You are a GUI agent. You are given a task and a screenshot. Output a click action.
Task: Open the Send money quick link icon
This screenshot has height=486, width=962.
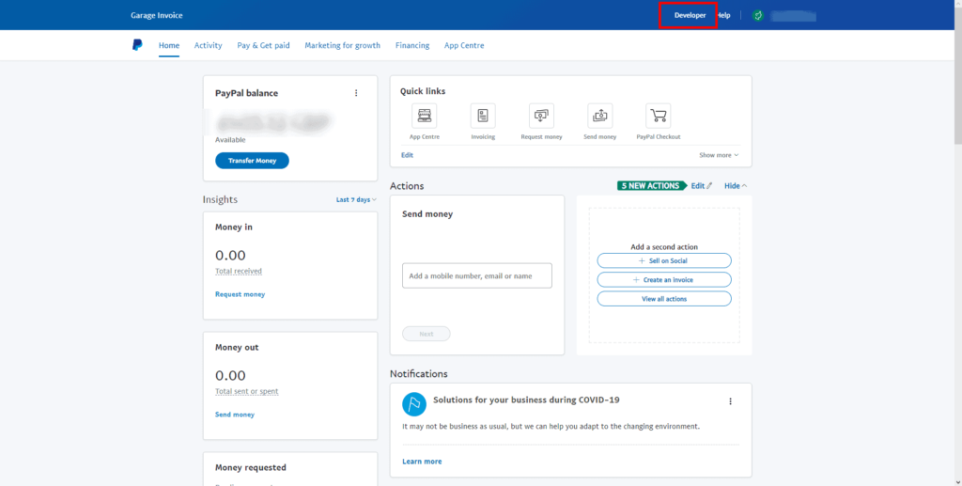click(600, 116)
